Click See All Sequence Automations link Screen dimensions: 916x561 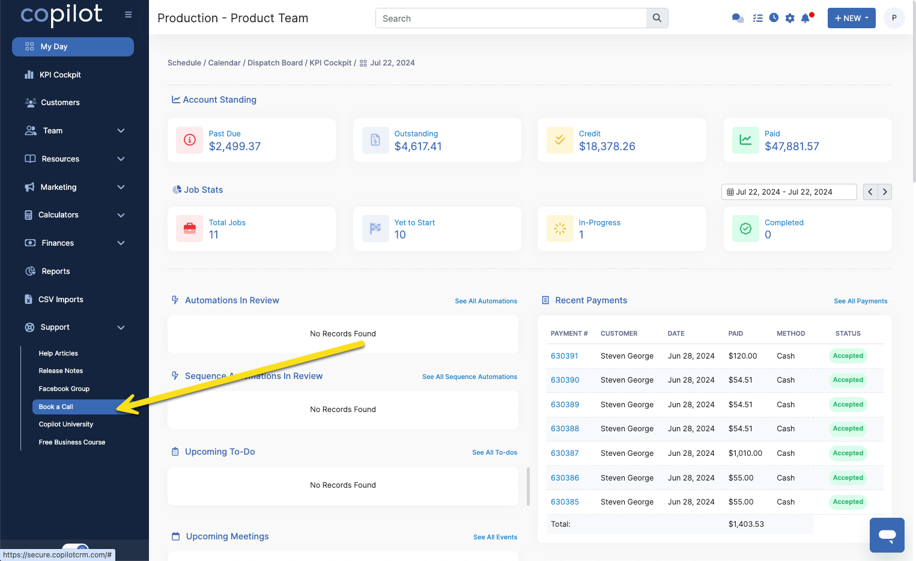470,377
